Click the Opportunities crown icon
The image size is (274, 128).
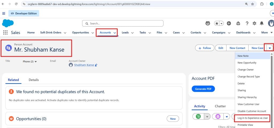[x=11, y=119]
